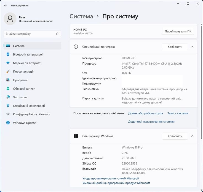Click Локальний обліковий запис text
This screenshot has height=192, width=203.
coord(36,21)
